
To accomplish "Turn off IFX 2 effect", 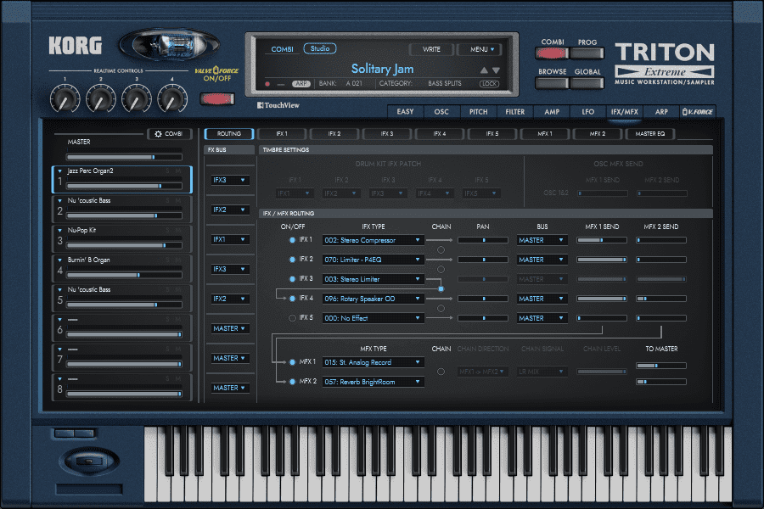I will coord(292,260).
